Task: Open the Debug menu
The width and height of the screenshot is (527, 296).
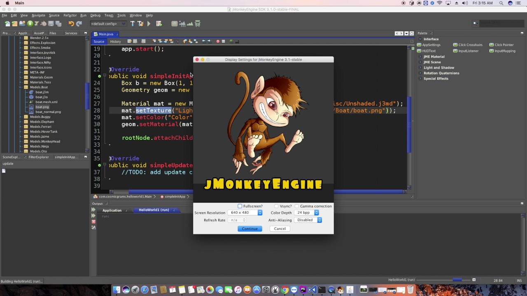Action: click(x=95, y=15)
